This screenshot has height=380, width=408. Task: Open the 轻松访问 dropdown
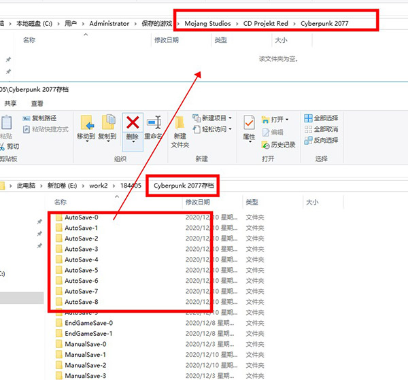pos(231,129)
